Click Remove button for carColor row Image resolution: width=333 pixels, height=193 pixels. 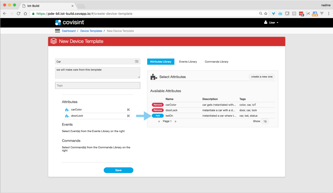[158, 104]
